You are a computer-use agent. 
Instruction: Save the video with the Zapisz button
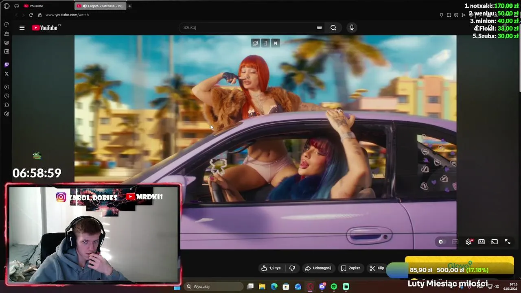pos(350,268)
